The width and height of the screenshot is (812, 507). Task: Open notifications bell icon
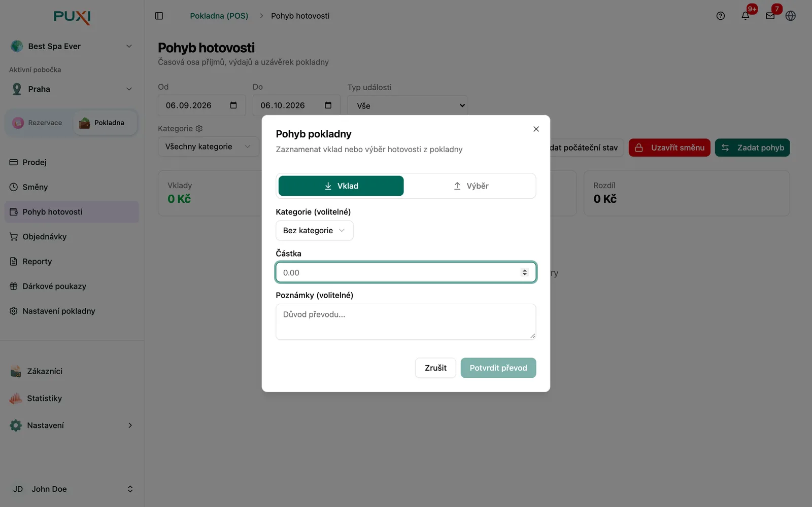(x=746, y=16)
